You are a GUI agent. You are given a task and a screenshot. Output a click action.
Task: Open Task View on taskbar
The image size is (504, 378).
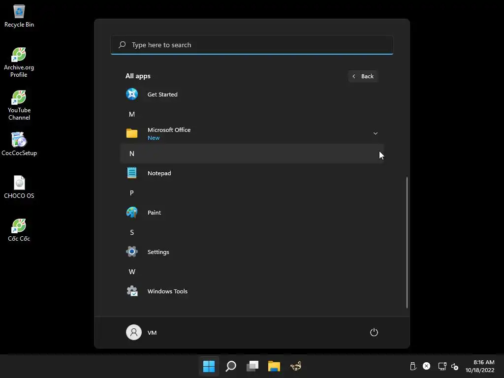tap(252, 366)
